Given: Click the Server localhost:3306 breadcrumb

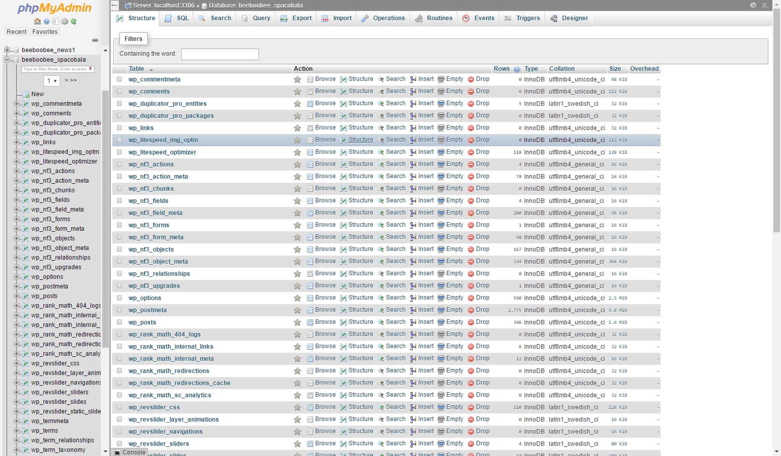Looking at the screenshot, I should pos(163,6).
